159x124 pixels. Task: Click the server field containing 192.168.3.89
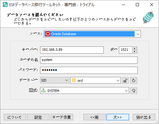point(72,50)
